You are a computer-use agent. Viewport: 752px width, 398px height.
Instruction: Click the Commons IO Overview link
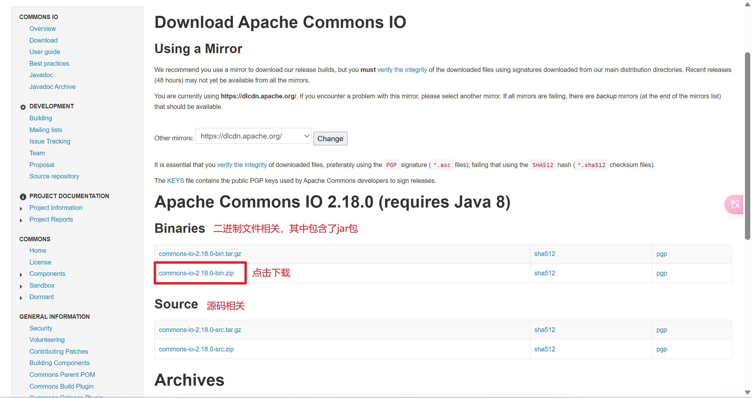point(42,28)
